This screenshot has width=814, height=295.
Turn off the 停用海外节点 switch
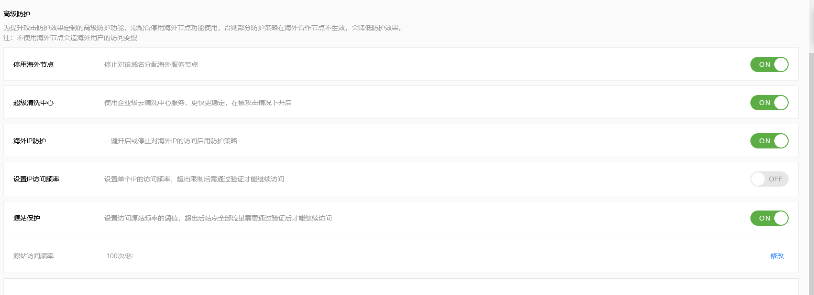tap(769, 64)
